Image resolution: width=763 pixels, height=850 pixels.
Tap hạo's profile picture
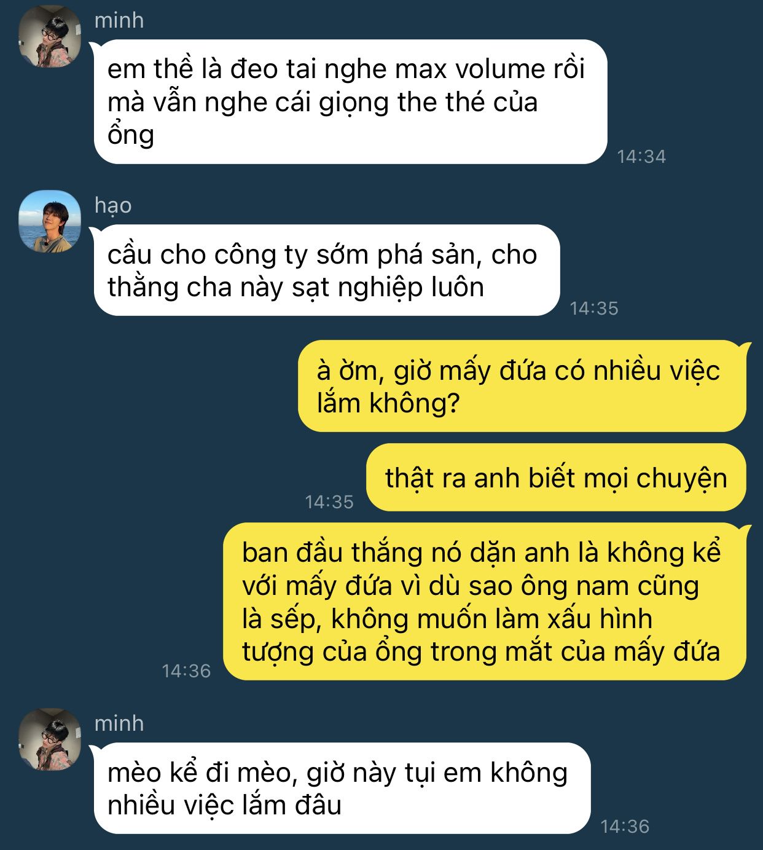tap(50, 221)
